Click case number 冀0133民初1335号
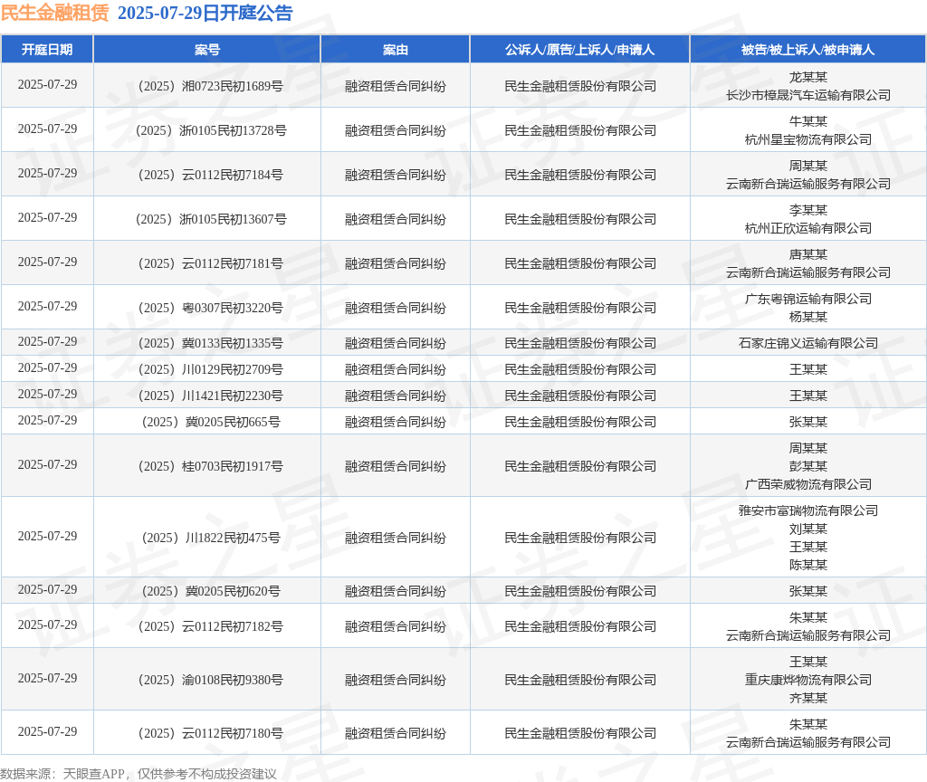This screenshot has height=782, width=927. [x=210, y=343]
